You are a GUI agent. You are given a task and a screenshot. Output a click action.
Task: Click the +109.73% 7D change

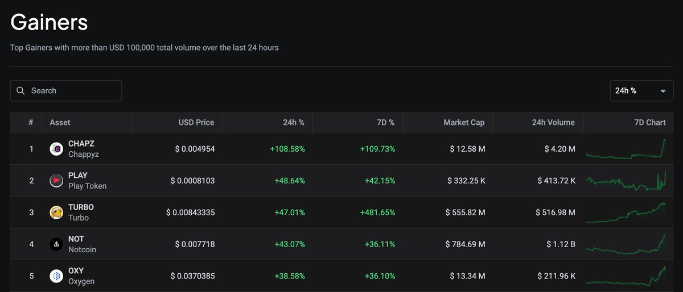coord(377,149)
